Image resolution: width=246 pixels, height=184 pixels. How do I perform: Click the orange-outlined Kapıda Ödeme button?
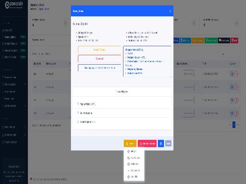[x=99, y=49]
